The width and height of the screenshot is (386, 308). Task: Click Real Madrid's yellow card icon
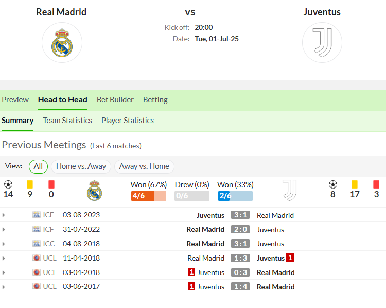[x=30, y=184]
